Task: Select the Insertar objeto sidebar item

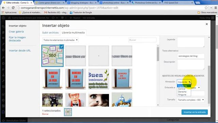Action: pos(17,26)
